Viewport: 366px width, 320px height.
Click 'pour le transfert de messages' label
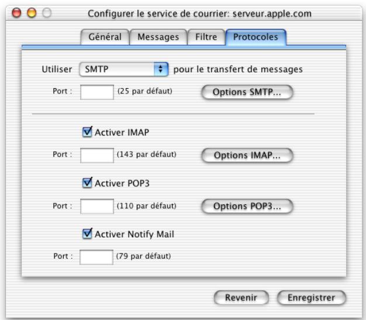pyautogui.click(x=238, y=69)
